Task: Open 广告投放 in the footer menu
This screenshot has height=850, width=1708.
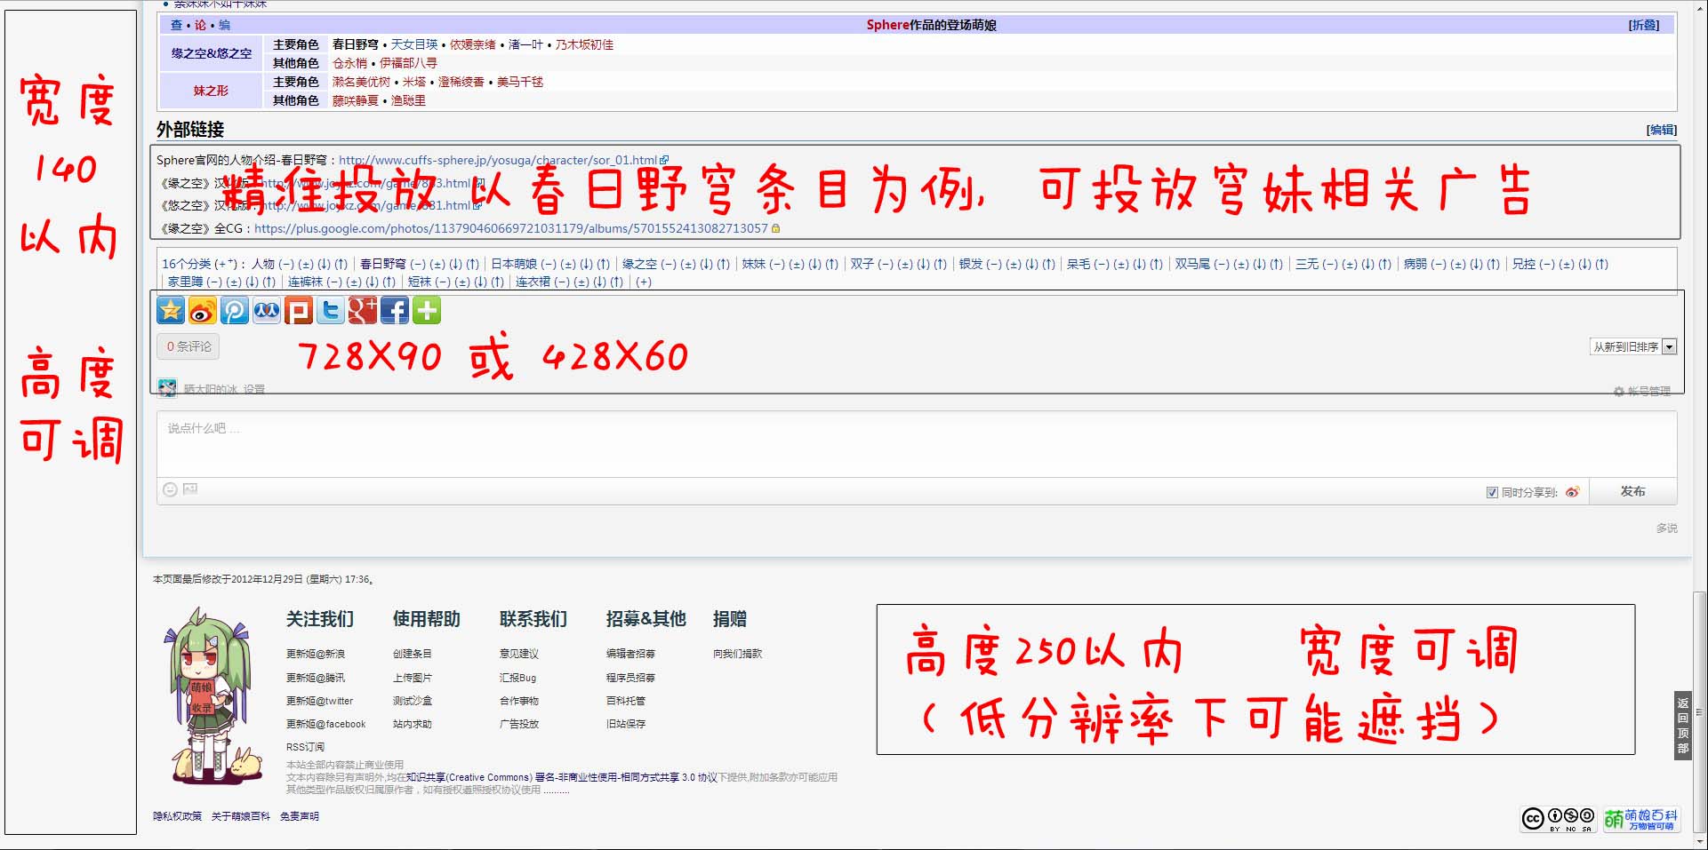Action: (519, 724)
